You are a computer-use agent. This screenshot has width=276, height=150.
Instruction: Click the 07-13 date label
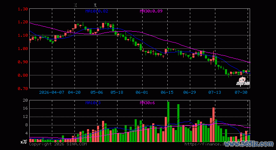215,92
